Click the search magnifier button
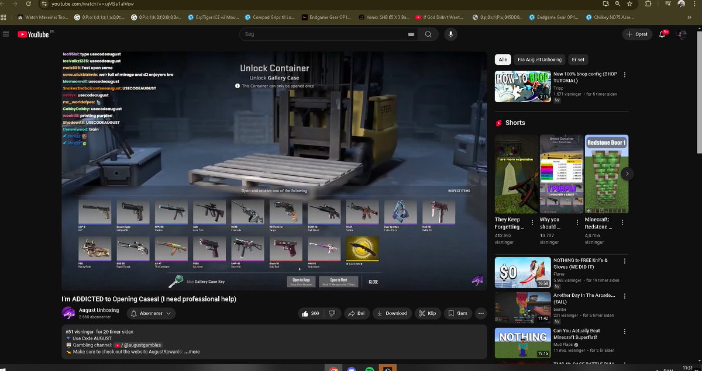The image size is (702, 371). coord(428,34)
